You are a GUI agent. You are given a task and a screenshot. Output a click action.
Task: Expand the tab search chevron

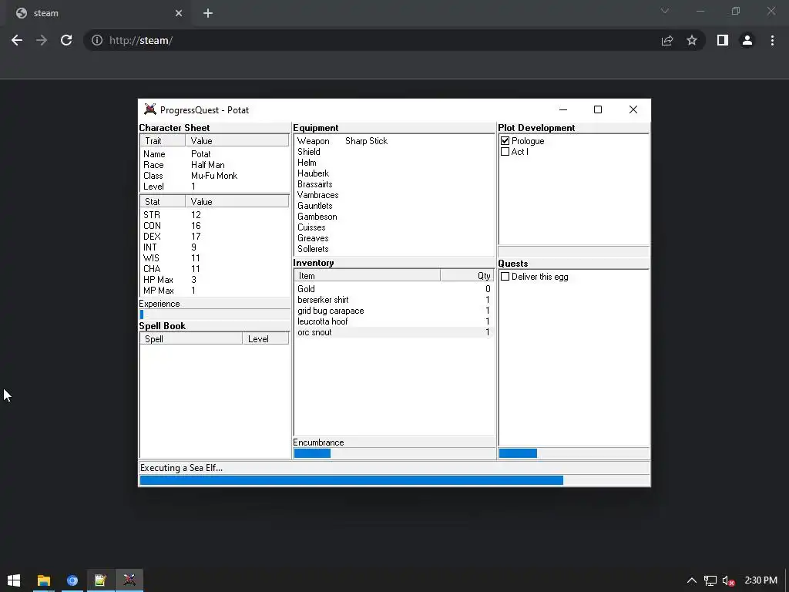pos(665,11)
